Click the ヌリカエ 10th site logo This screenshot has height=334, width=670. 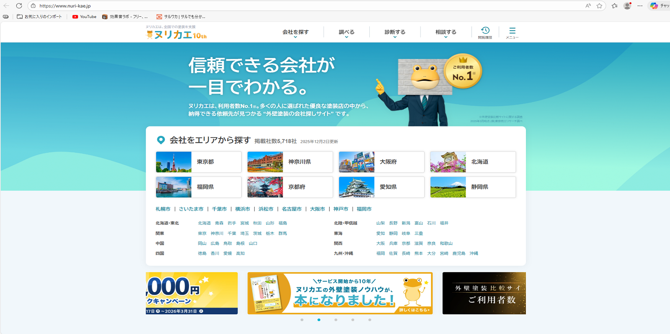click(176, 33)
